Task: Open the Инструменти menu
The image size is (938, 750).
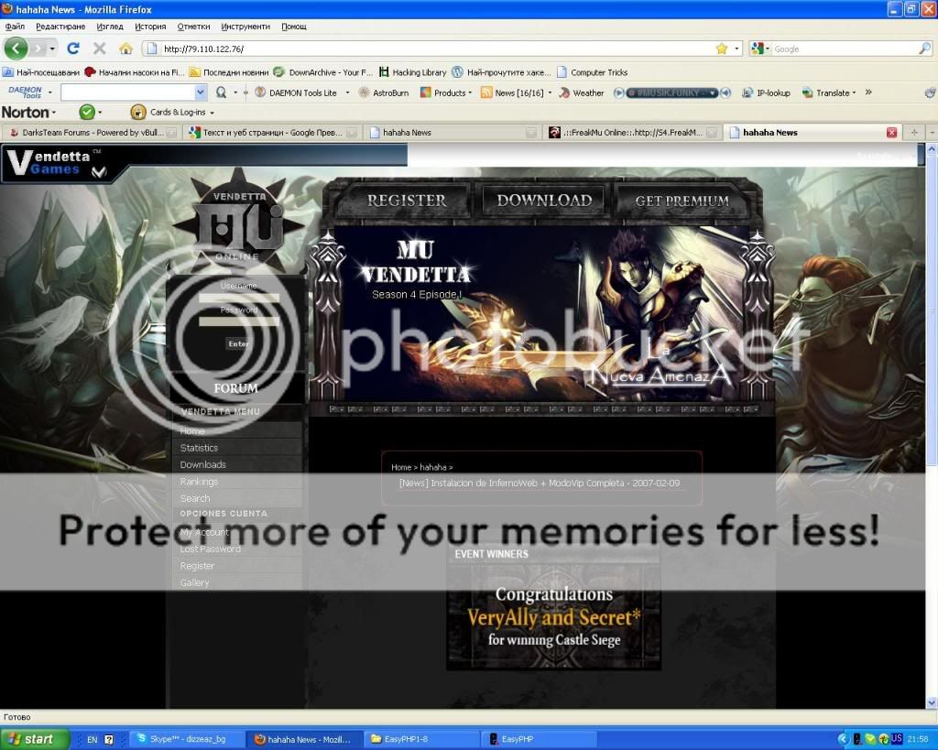Action: click(245, 27)
